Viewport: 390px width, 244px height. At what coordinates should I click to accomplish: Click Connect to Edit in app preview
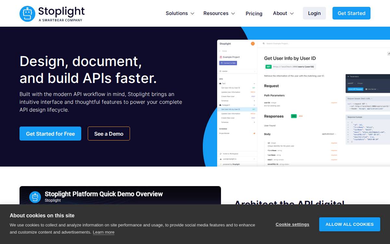point(228,63)
